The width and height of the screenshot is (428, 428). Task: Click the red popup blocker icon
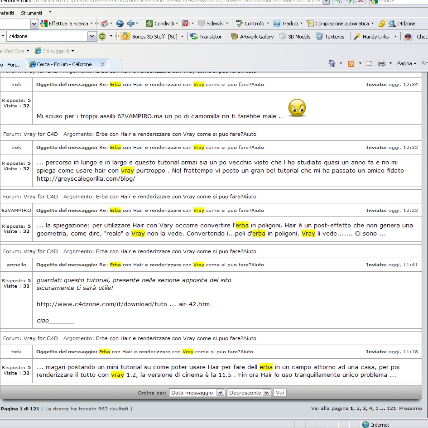tap(186, 24)
